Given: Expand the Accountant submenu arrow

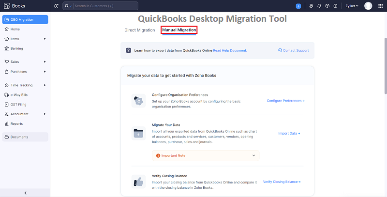Looking at the screenshot, I should [45, 114].
